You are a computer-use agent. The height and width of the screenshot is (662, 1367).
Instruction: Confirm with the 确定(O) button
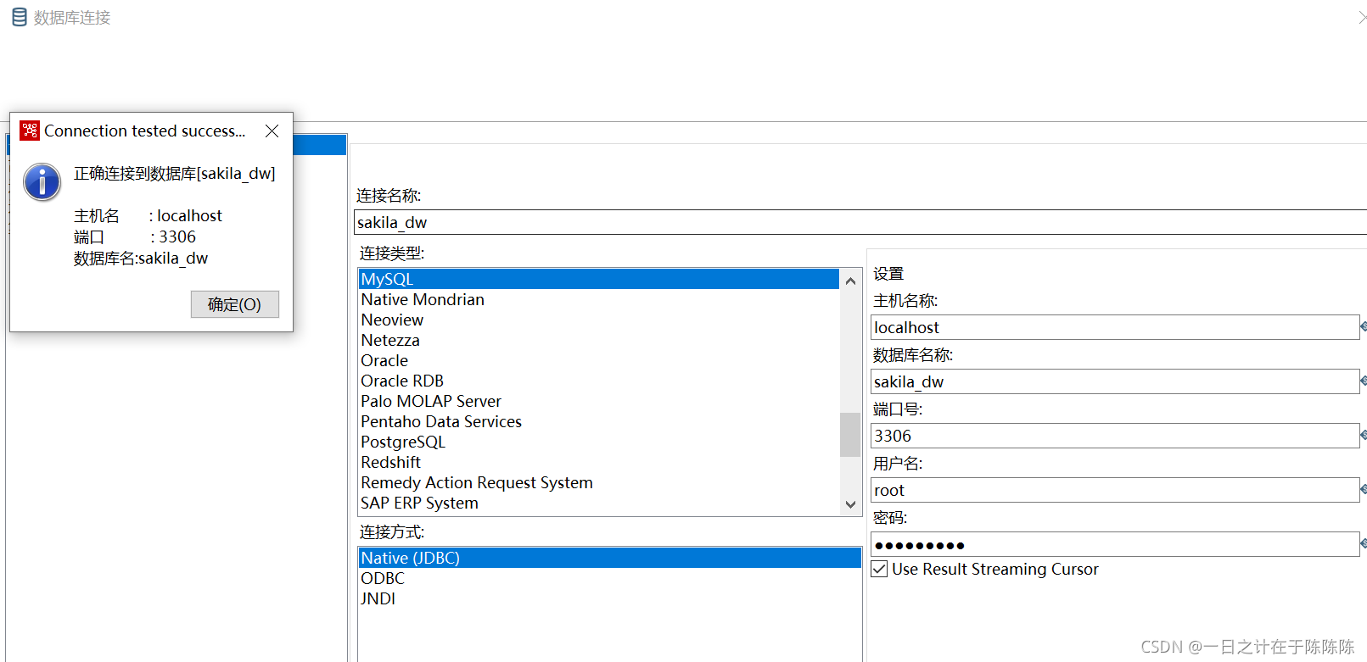235,304
